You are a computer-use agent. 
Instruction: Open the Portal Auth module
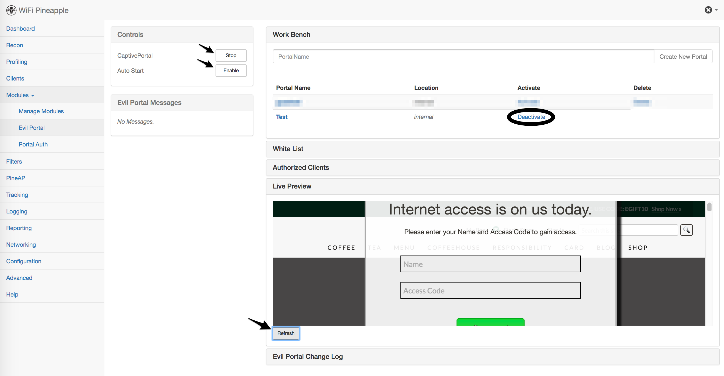[33, 144]
